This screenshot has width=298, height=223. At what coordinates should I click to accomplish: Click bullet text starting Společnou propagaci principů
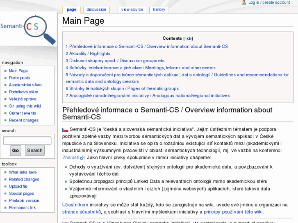168,181
